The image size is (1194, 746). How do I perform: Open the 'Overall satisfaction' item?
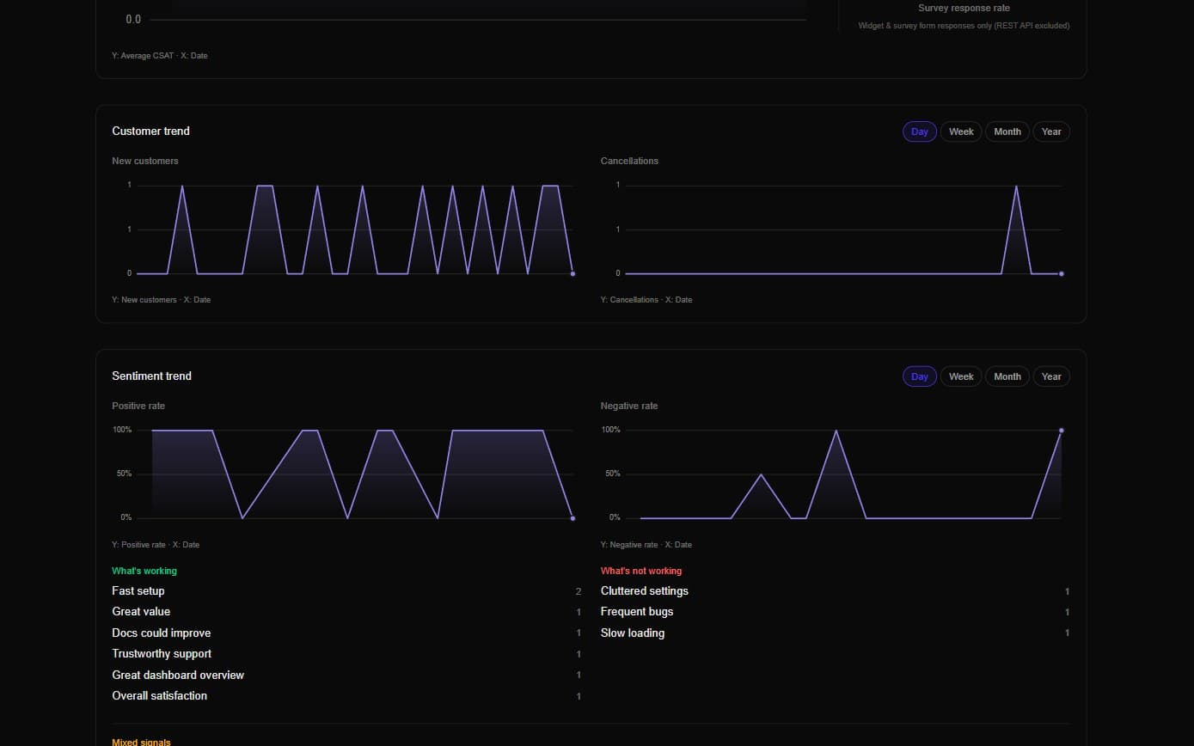(x=346, y=696)
